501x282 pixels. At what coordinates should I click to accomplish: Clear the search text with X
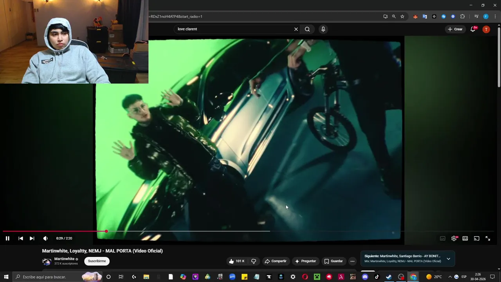[296, 29]
